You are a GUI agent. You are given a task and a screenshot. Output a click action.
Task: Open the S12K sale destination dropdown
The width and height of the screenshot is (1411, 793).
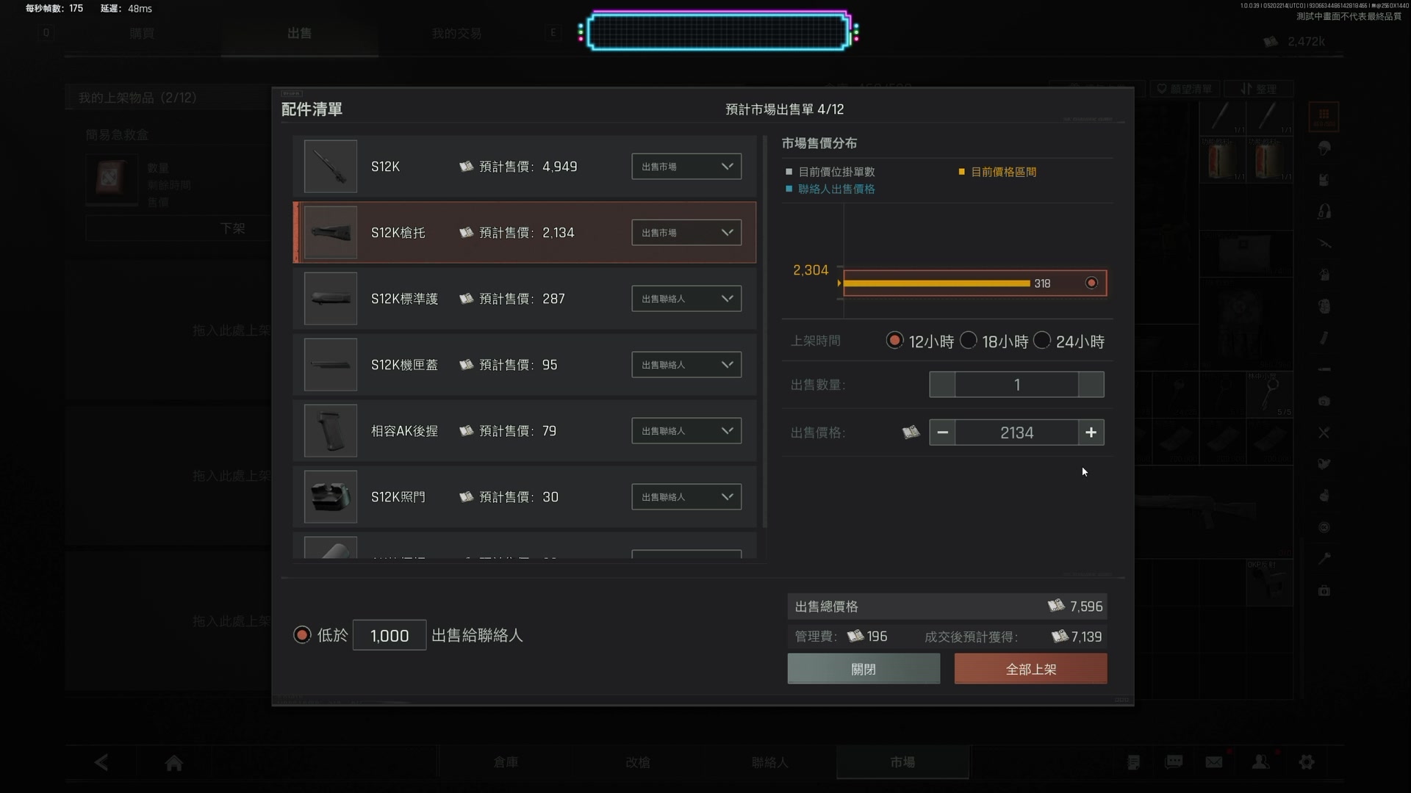[x=685, y=166]
